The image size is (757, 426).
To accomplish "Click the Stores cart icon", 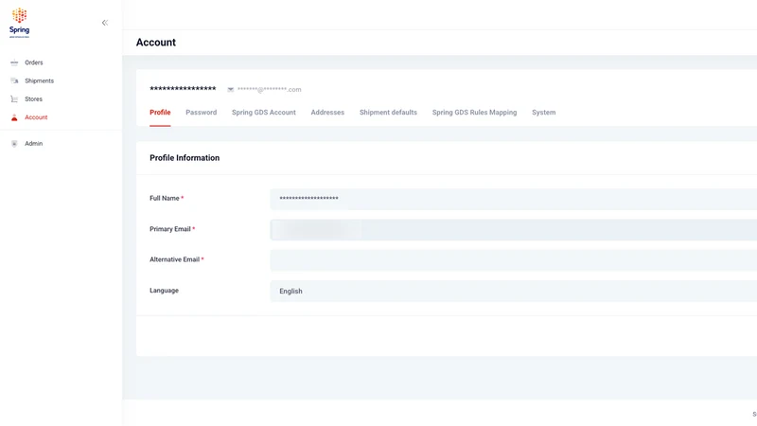I will [x=14, y=99].
